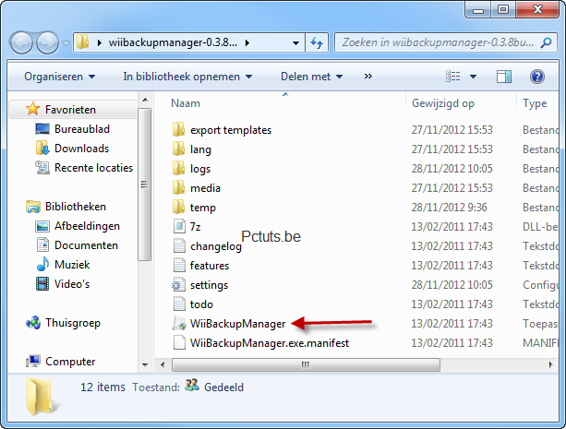Refresh the folder view

[x=317, y=43]
